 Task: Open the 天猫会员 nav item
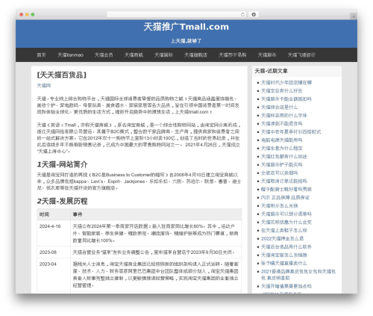[104, 55]
